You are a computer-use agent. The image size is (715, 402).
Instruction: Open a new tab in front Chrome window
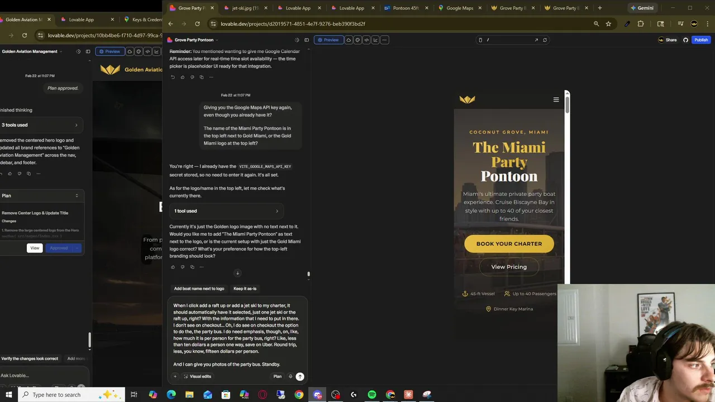[x=600, y=8]
